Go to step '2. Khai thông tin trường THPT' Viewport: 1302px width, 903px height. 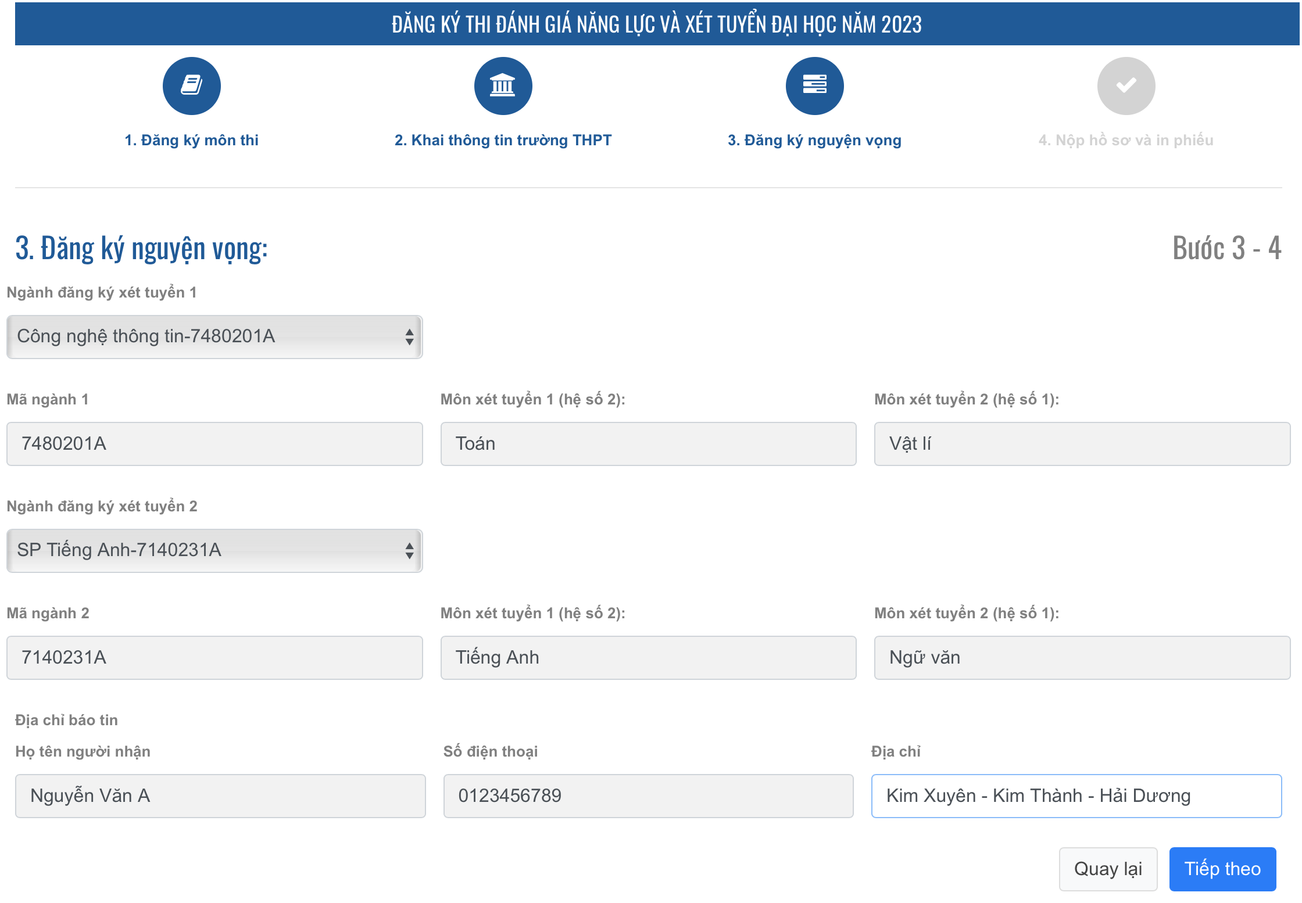coord(503,140)
